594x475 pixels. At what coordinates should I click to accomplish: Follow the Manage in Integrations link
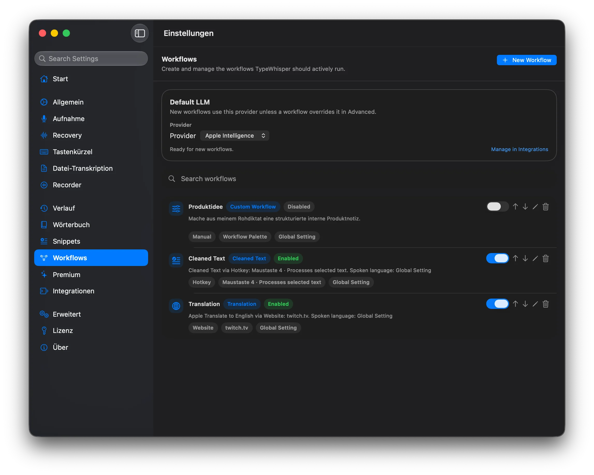coord(519,149)
